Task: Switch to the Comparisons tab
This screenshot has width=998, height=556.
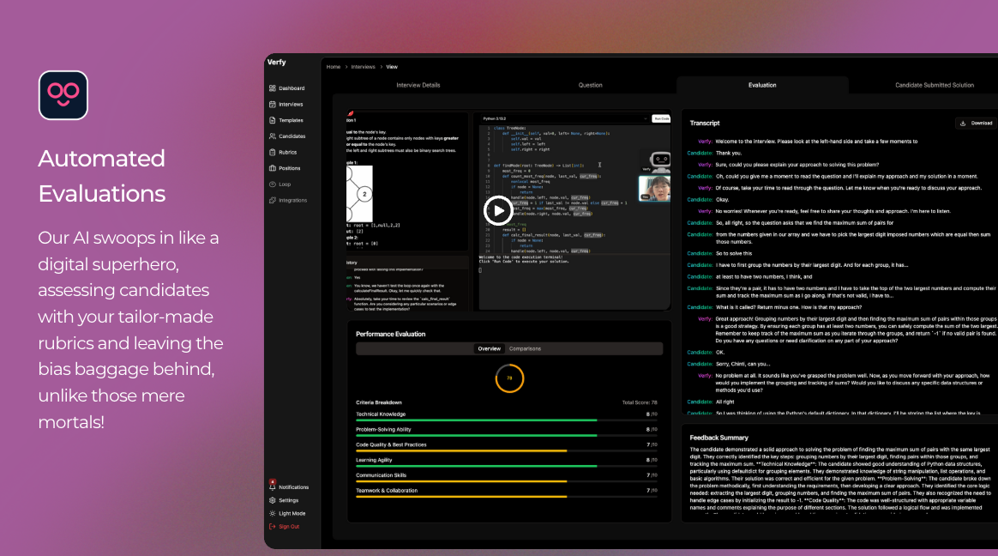Action: click(525, 348)
